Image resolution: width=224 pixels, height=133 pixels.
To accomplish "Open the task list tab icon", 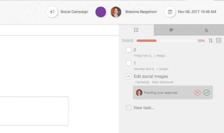I will click(136, 30).
